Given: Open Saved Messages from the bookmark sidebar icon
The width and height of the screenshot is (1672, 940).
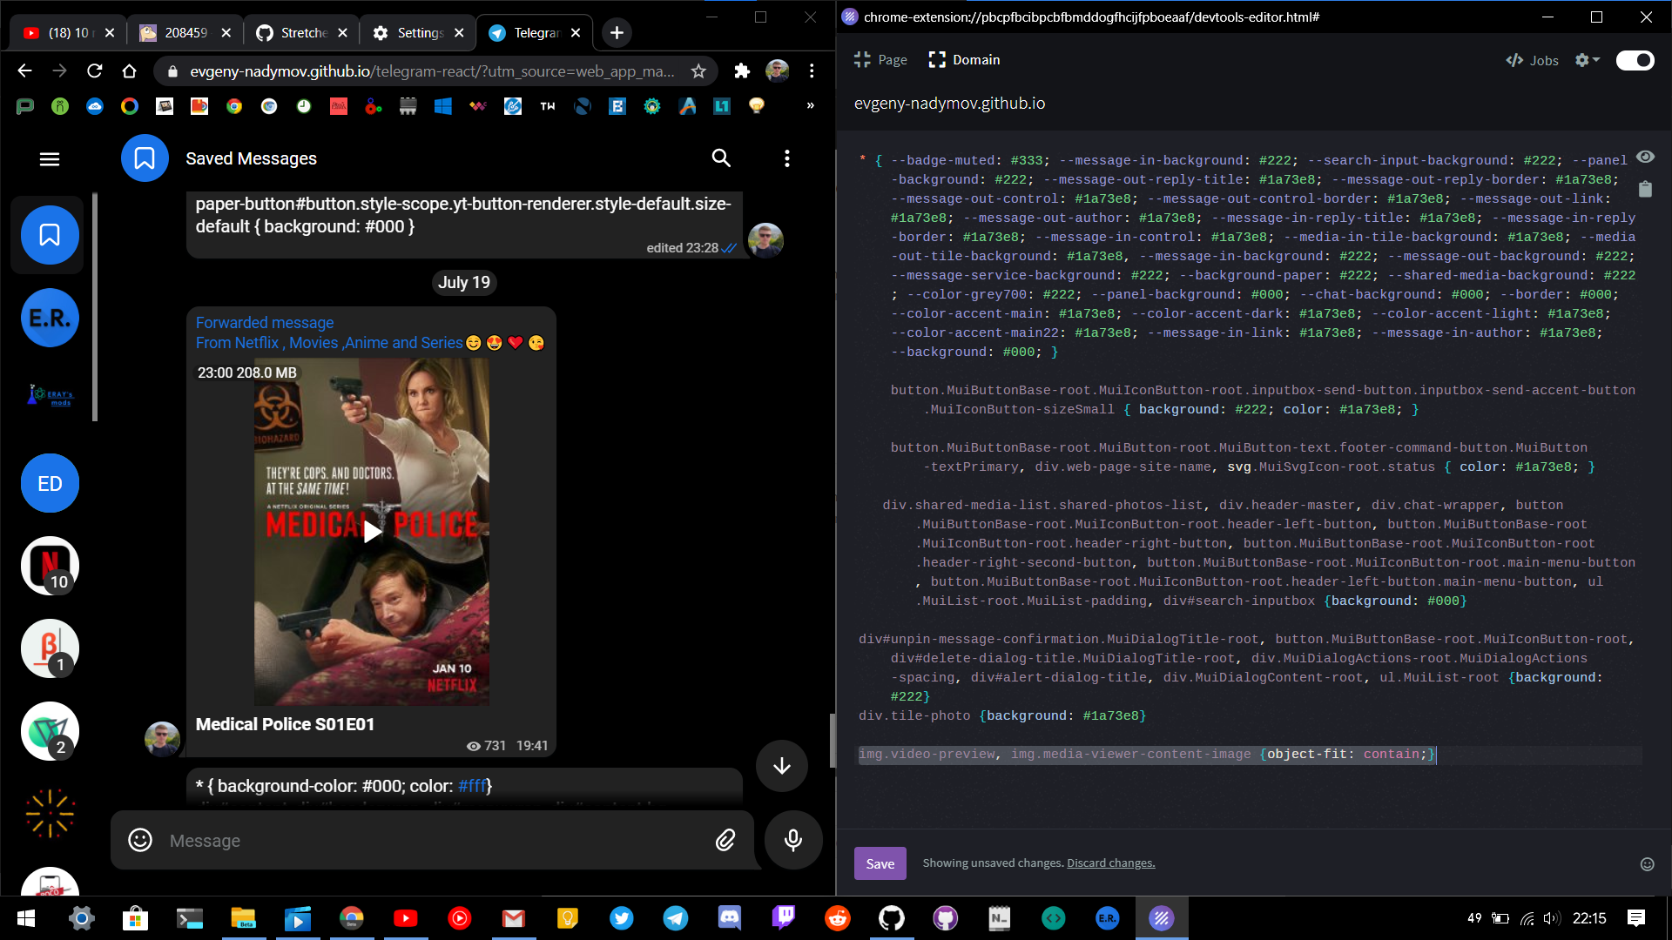Looking at the screenshot, I should 48,235.
